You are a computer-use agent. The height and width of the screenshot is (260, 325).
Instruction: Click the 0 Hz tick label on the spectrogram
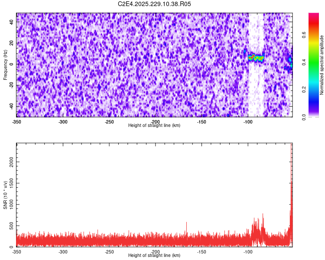coord(12,64)
